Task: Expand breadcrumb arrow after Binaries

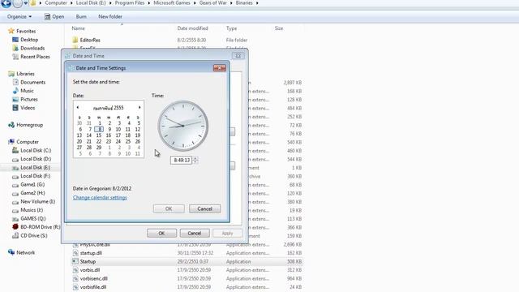Action: tap(257, 3)
